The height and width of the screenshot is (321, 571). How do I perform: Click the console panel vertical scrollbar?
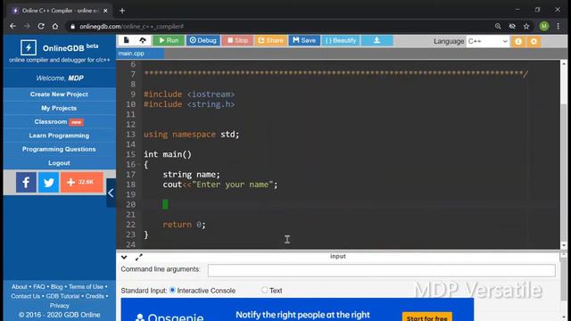tap(564, 286)
